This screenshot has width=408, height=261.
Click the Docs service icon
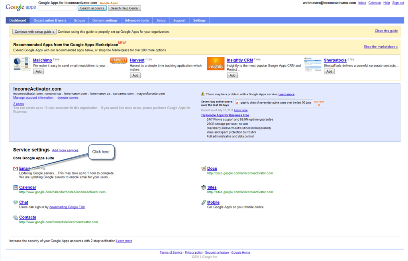coord(204,169)
